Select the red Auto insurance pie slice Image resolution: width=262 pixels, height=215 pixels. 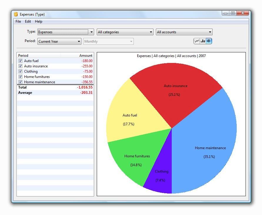click(176, 90)
